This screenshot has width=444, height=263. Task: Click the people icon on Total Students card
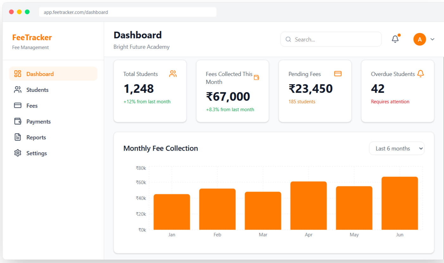tap(173, 74)
